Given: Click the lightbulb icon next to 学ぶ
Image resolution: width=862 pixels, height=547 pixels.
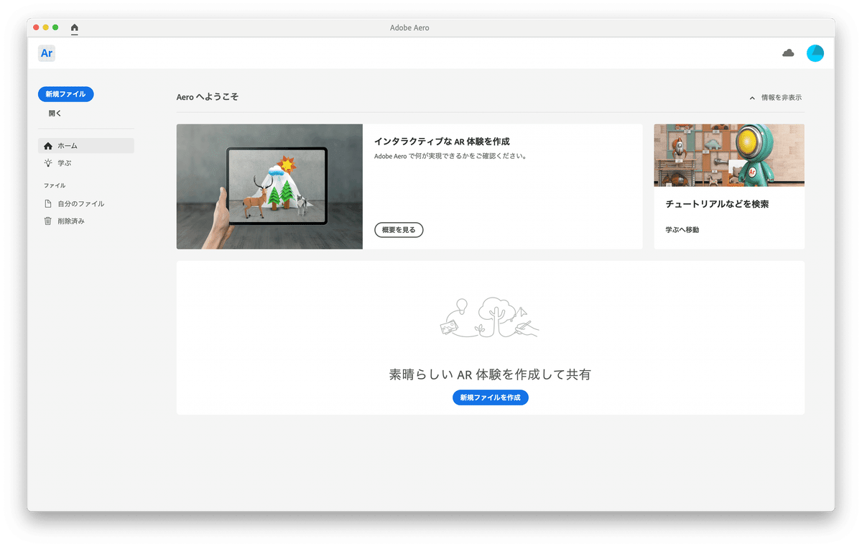Looking at the screenshot, I should 48,163.
